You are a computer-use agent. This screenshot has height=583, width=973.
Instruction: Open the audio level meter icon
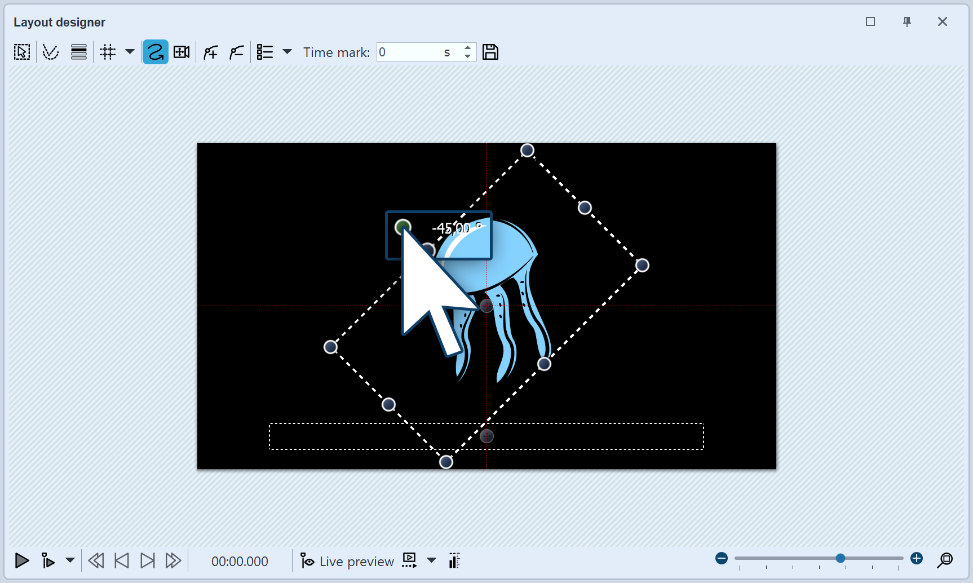pos(454,560)
